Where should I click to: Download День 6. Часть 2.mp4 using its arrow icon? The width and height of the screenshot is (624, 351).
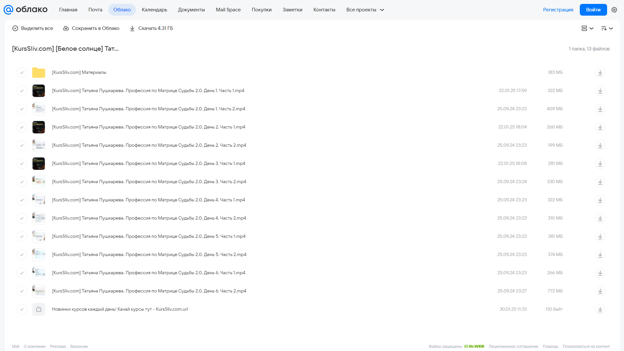600,291
